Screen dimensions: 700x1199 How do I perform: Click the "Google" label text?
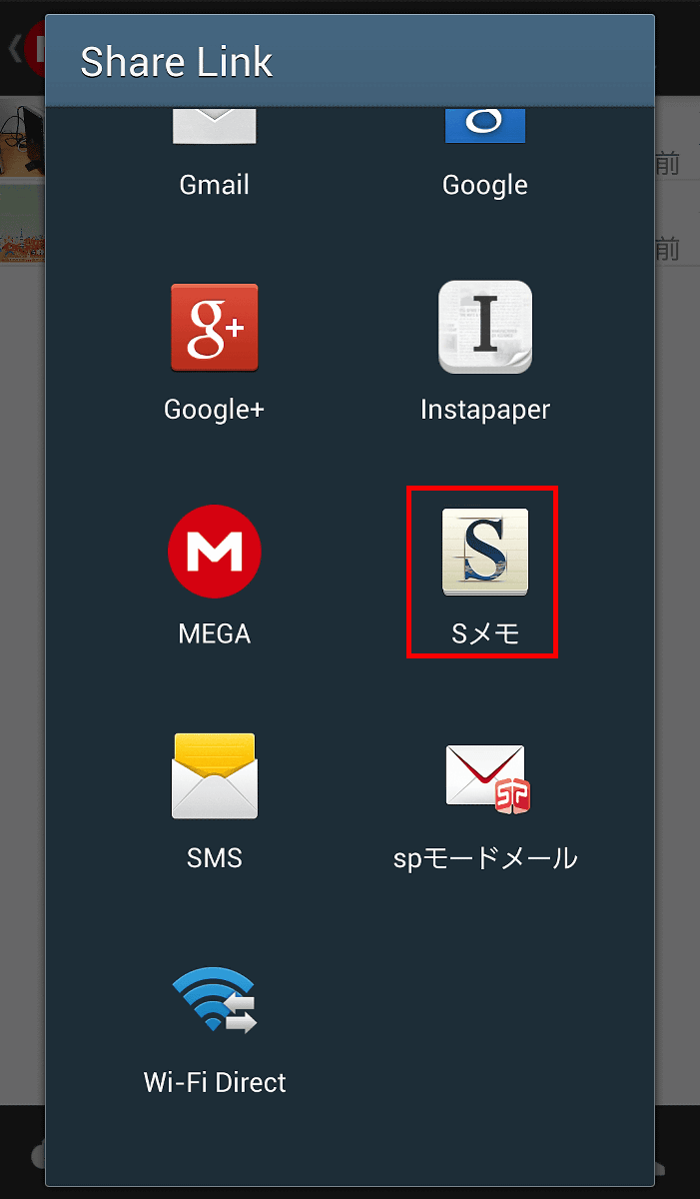tap(485, 185)
